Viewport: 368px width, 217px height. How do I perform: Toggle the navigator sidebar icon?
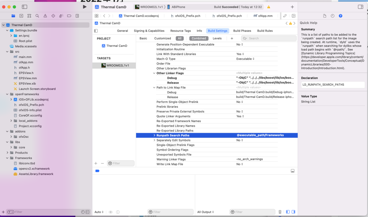(x=25, y=7)
